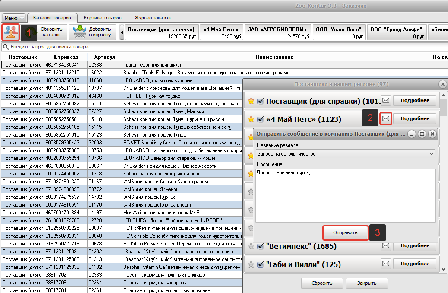Image resolution: width=448 pixels, height=293 pixels.
Task: Click the search magnifier icon
Action: [x=6, y=47]
